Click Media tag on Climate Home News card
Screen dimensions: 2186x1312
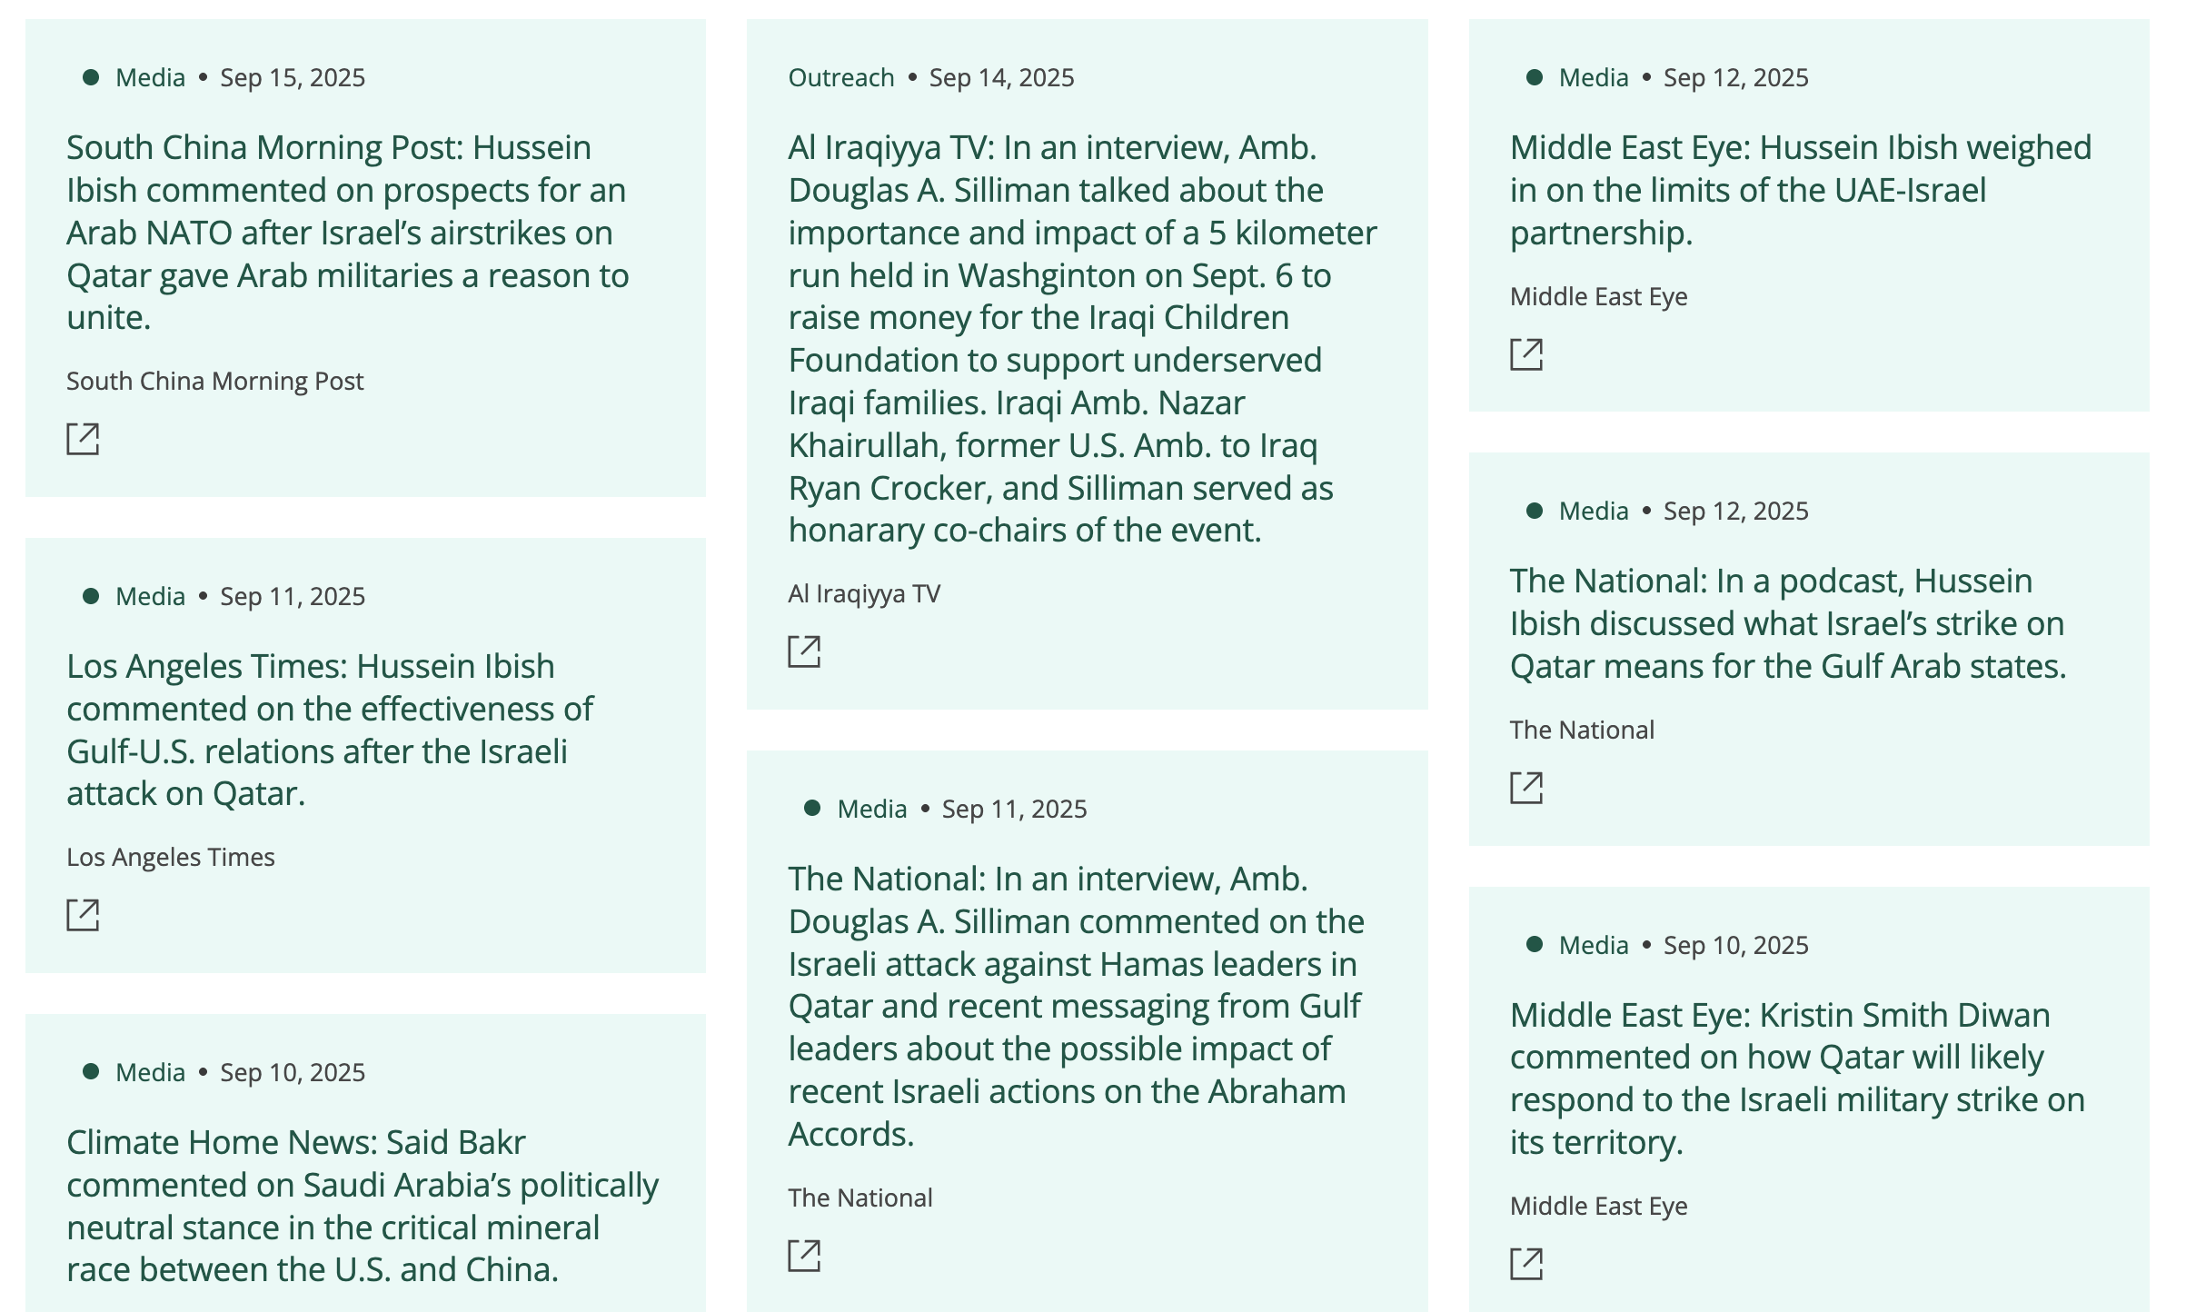pyautogui.click(x=150, y=1073)
